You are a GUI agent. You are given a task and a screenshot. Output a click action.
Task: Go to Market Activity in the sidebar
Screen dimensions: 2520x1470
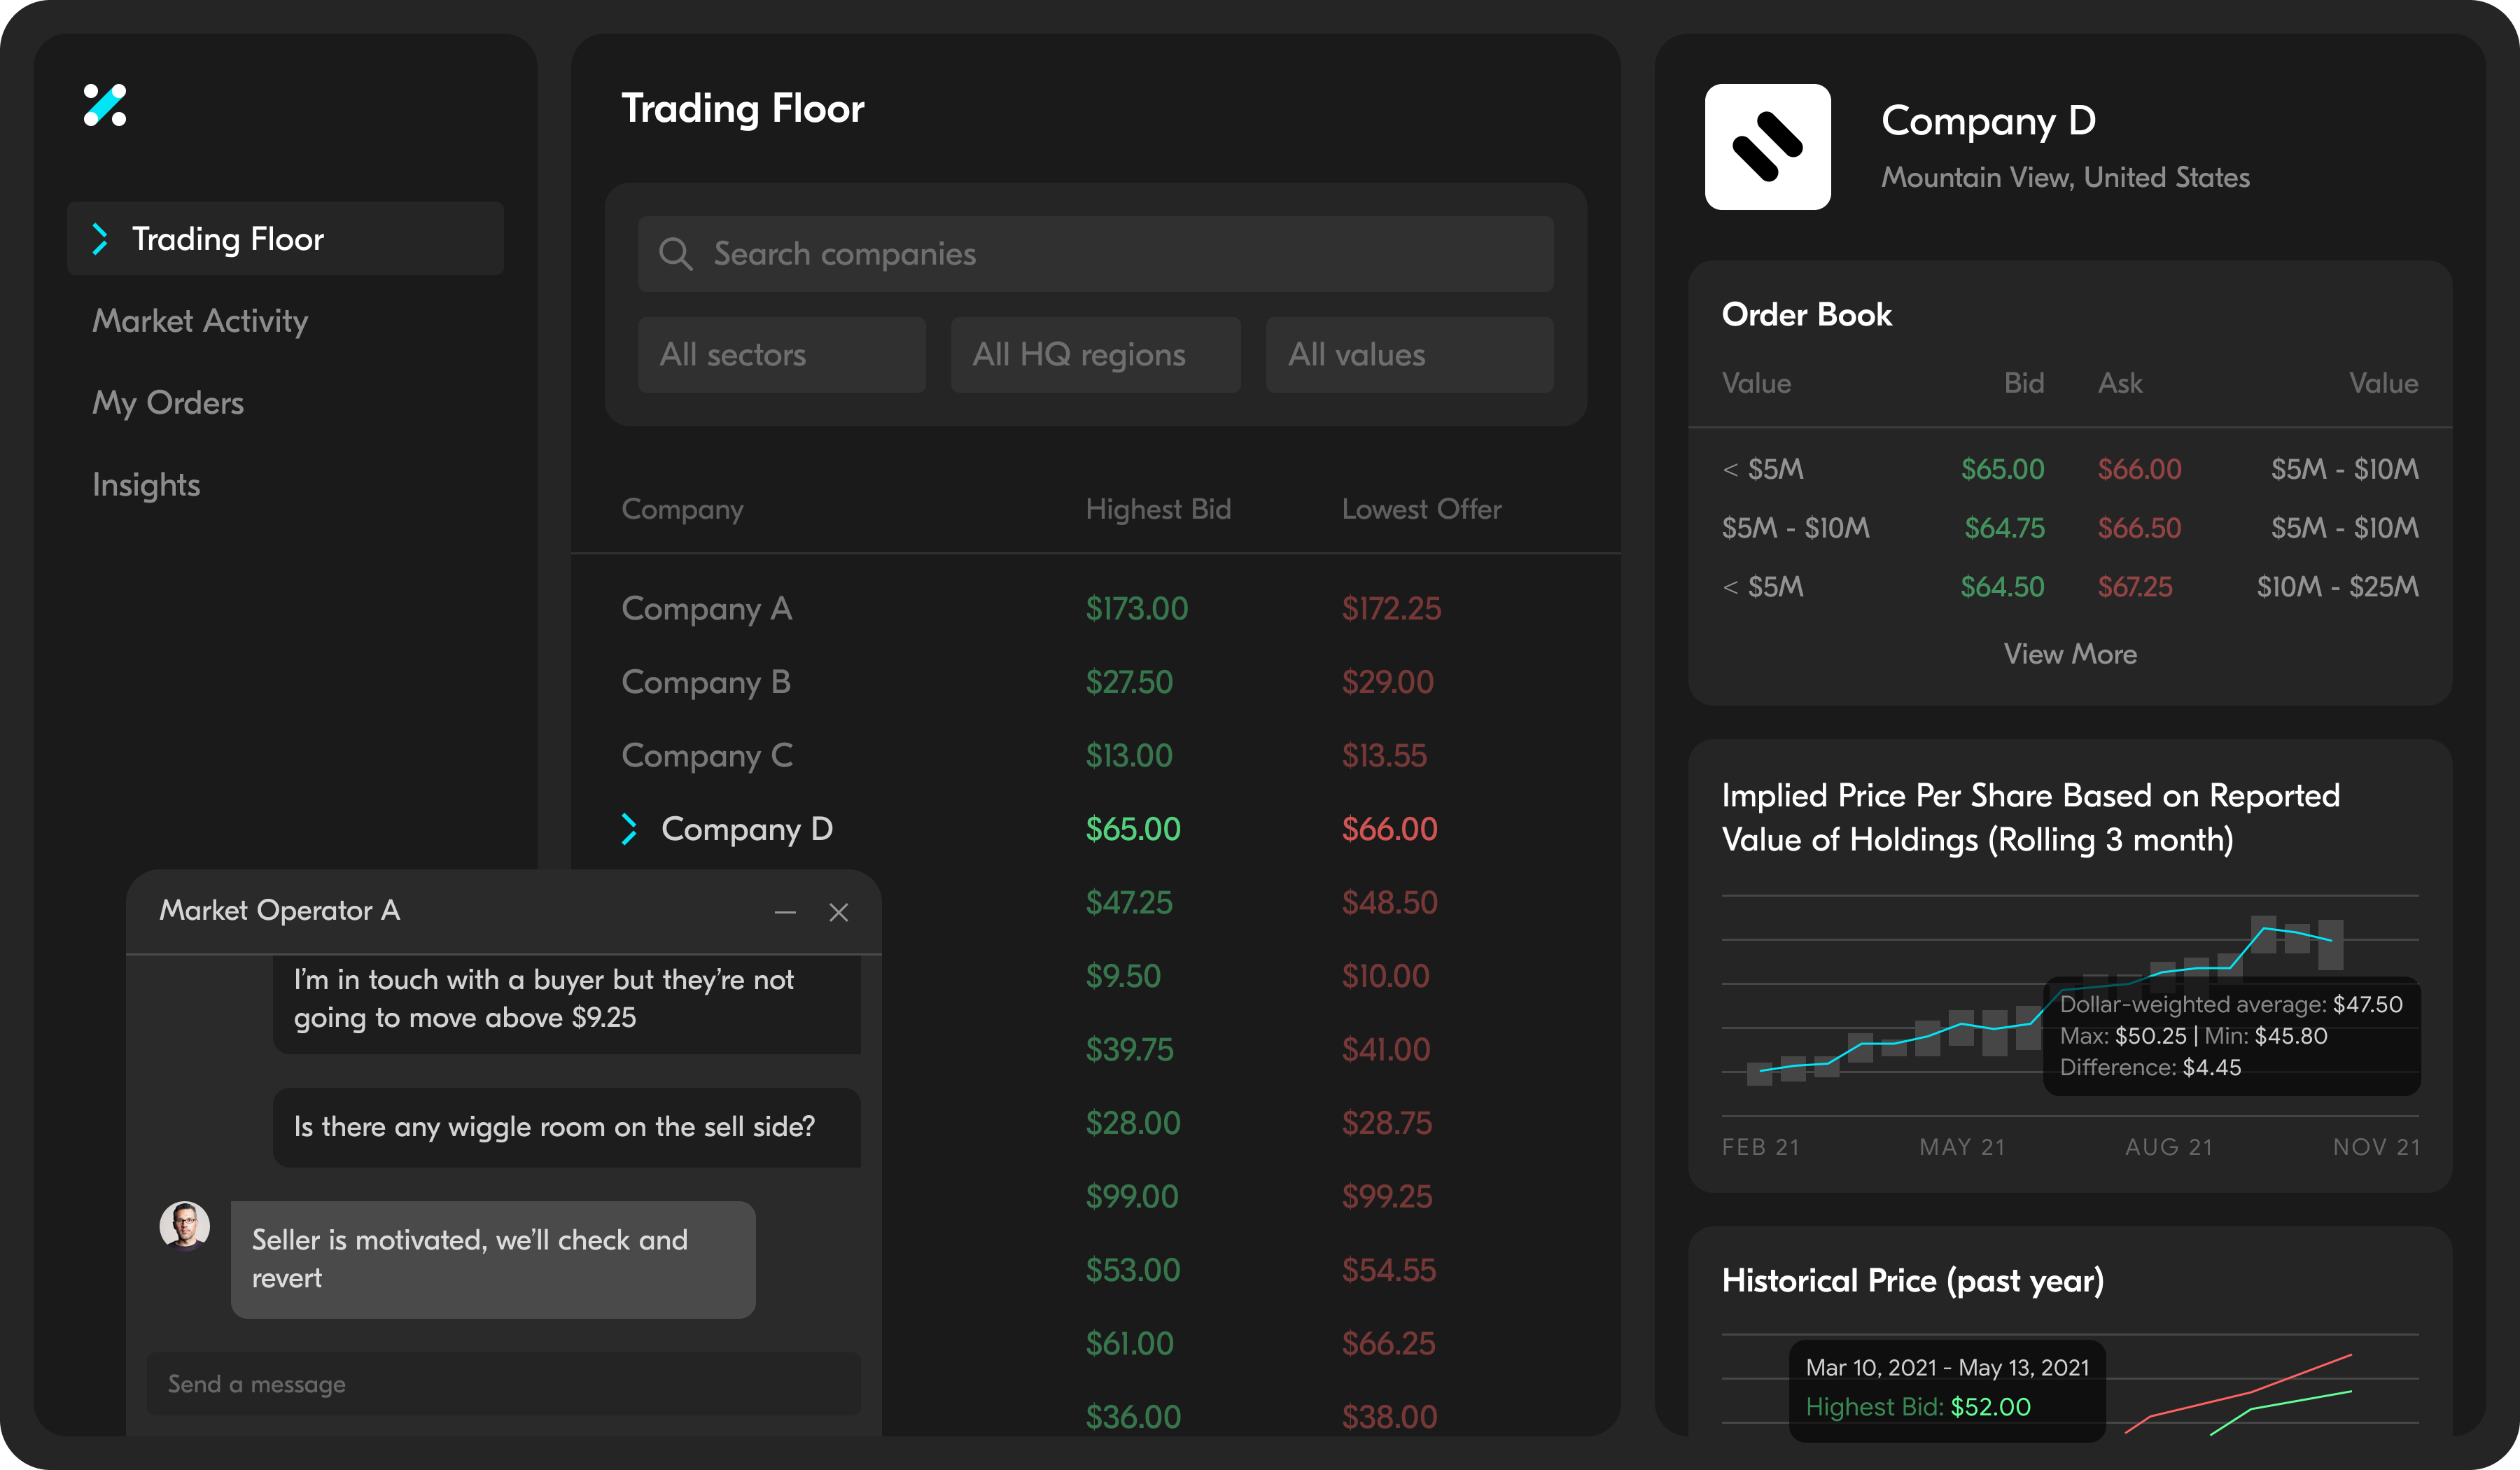point(200,321)
